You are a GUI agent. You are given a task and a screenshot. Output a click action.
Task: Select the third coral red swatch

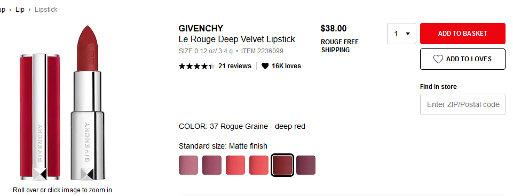click(235, 165)
